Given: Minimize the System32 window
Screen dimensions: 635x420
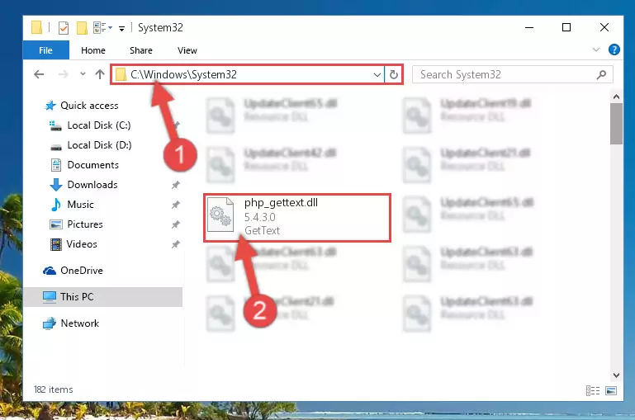Looking at the screenshot, I should tap(529, 27).
